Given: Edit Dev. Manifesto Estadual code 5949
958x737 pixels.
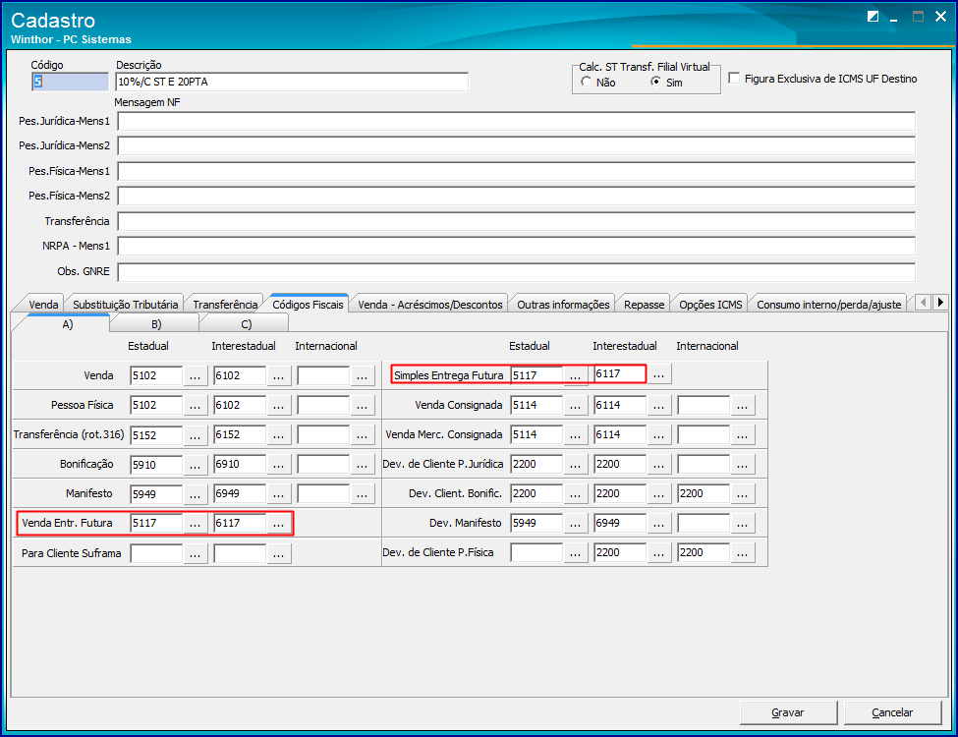Looking at the screenshot, I should pyautogui.click(x=536, y=523).
